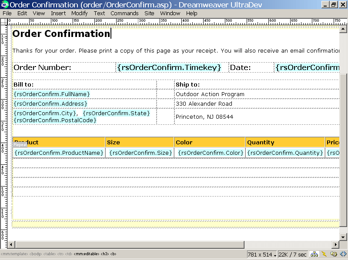Open the gears Server Behaviors launcher icon
The width and height of the screenshot is (348, 260).
(x=334, y=254)
